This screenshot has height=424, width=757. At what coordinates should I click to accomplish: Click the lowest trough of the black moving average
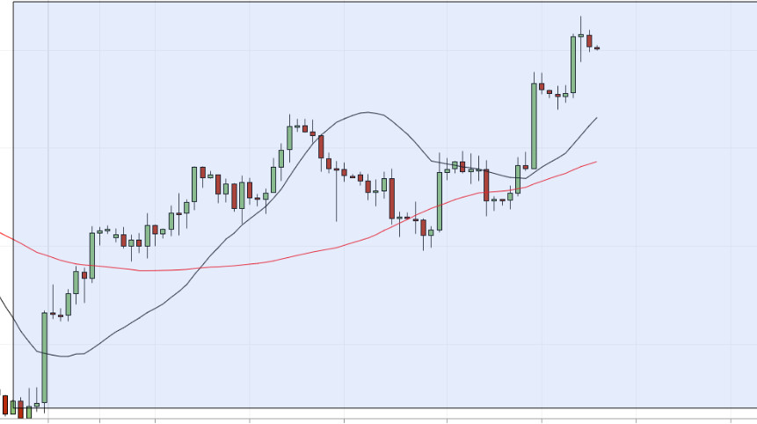coord(64,356)
